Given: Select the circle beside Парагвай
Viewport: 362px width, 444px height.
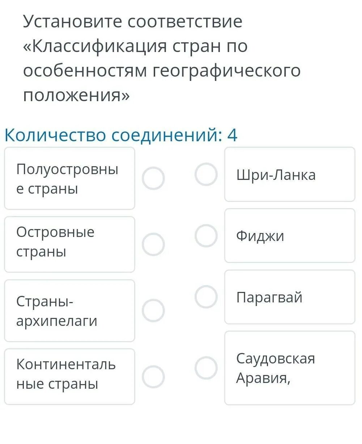Looking at the screenshot, I should tap(206, 297).
